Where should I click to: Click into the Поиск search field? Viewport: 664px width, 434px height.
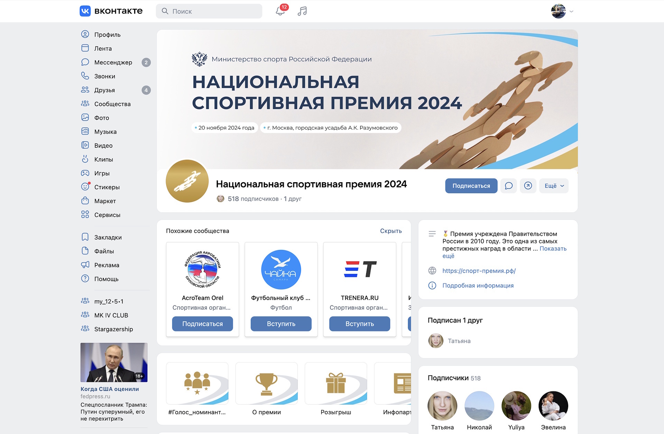[209, 11]
